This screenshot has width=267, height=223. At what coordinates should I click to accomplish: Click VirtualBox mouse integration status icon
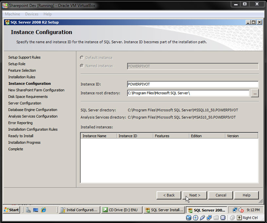click(x=232, y=217)
